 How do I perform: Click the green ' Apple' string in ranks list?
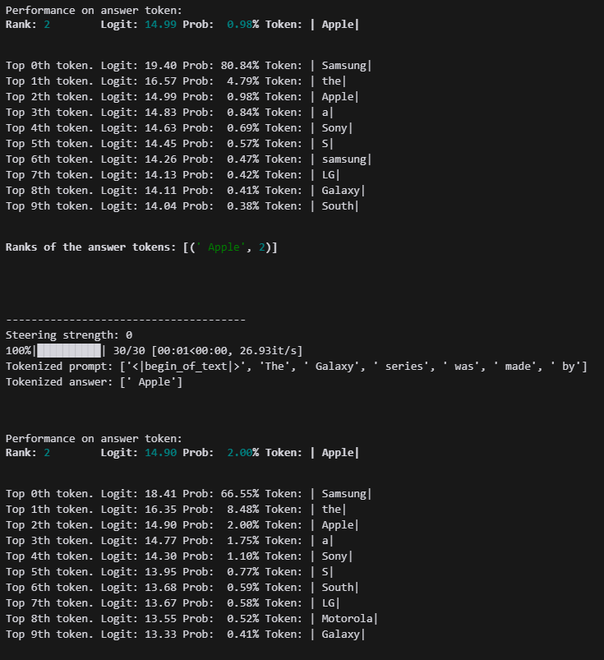pyautogui.click(x=221, y=247)
